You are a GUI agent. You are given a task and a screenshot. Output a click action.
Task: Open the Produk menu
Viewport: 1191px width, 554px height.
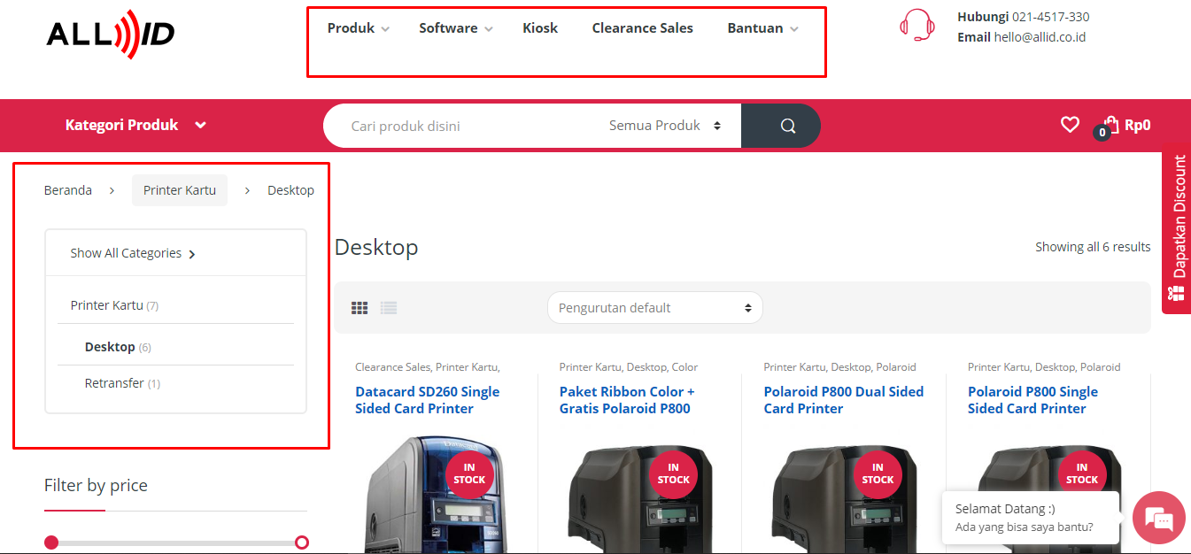(x=358, y=28)
